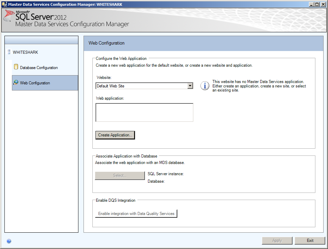The width and height of the screenshot is (328, 249).
Task: Minimize the Configuration Manager window
Action: (x=312, y=4)
